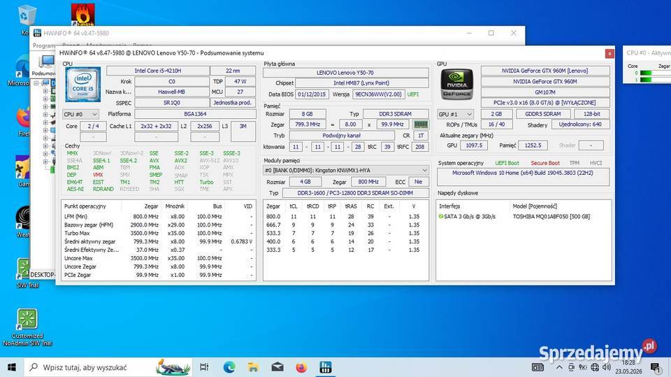The image size is (671, 377).
Task: Click the 9ECN36WW(V2.00) BIOS version field
Action: click(x=378, y=94)
